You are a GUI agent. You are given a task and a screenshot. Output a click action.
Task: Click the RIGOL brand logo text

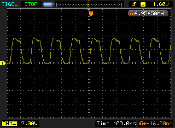click(10, 4)
